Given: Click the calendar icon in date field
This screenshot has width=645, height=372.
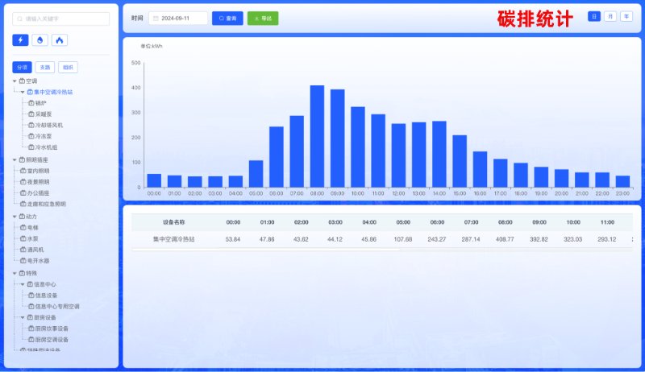Looking at the screenshot, I should tap(156, 18).
